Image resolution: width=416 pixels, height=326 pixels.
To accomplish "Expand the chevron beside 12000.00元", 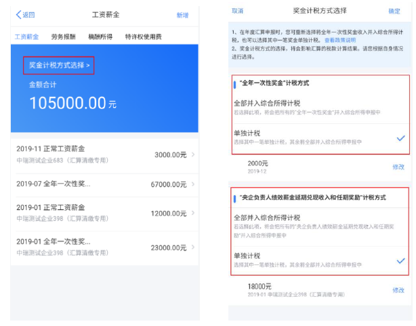I will click(193, 213).
